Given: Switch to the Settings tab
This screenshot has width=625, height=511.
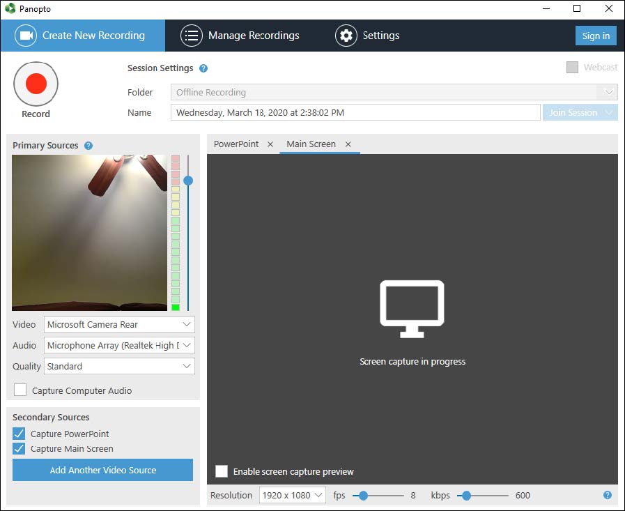Looking at the screenshot, I should pos(367,36).
